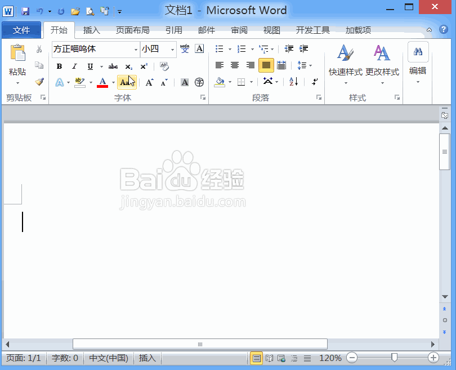Open the line spacing dropdown
456x370 pixels.
[305, 65]
